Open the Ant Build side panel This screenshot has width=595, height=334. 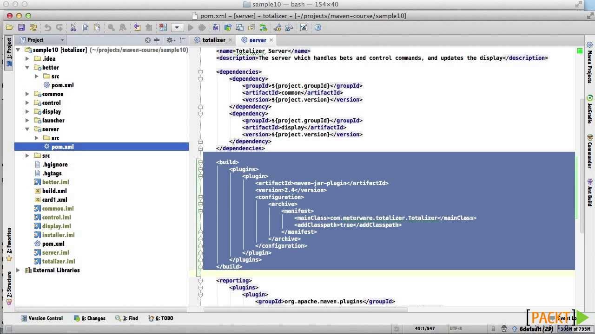pos(589,193)
